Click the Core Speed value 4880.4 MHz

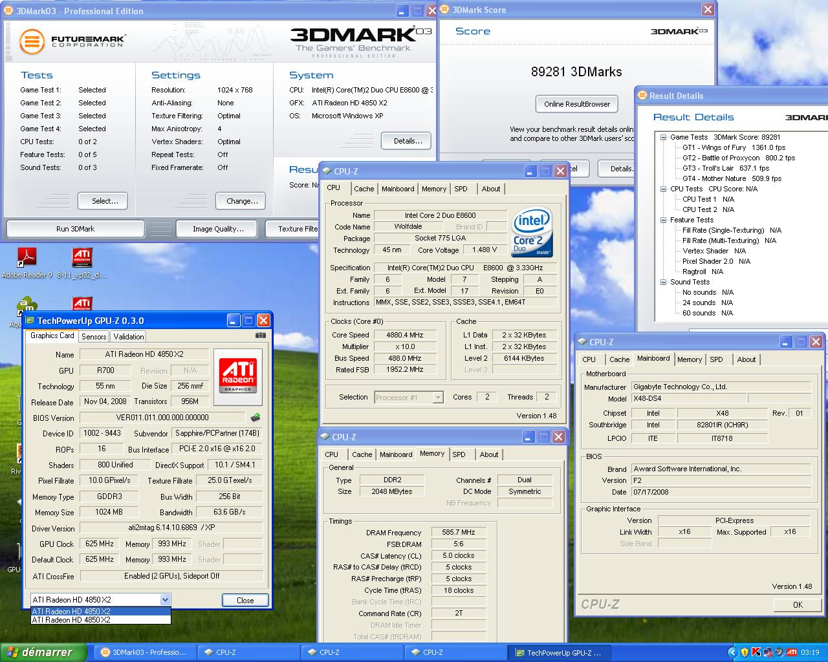pos(405,335)
